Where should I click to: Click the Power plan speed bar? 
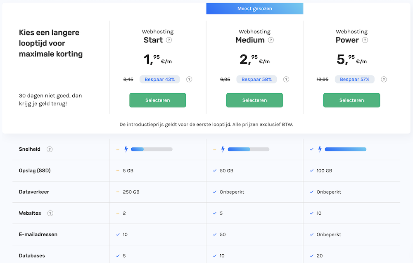[x=346, y=149]
